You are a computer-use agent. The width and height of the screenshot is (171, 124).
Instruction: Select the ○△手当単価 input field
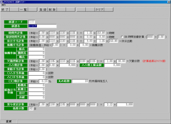37,73
